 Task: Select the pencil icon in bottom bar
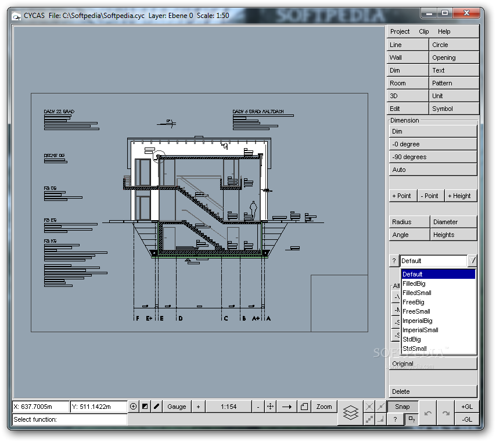[157, 407]
